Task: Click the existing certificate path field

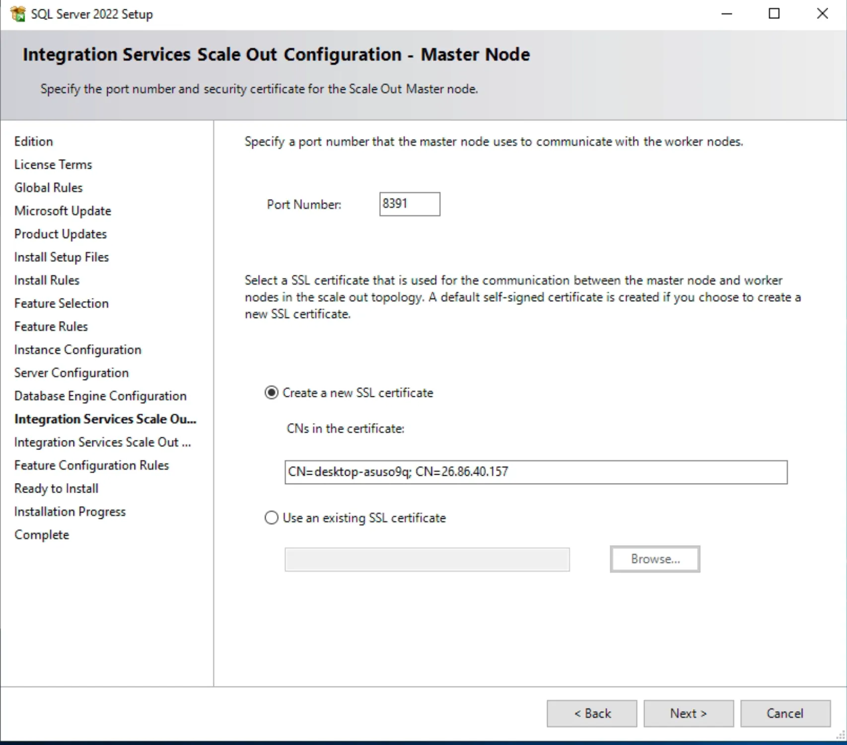Action: coord(427,559)
